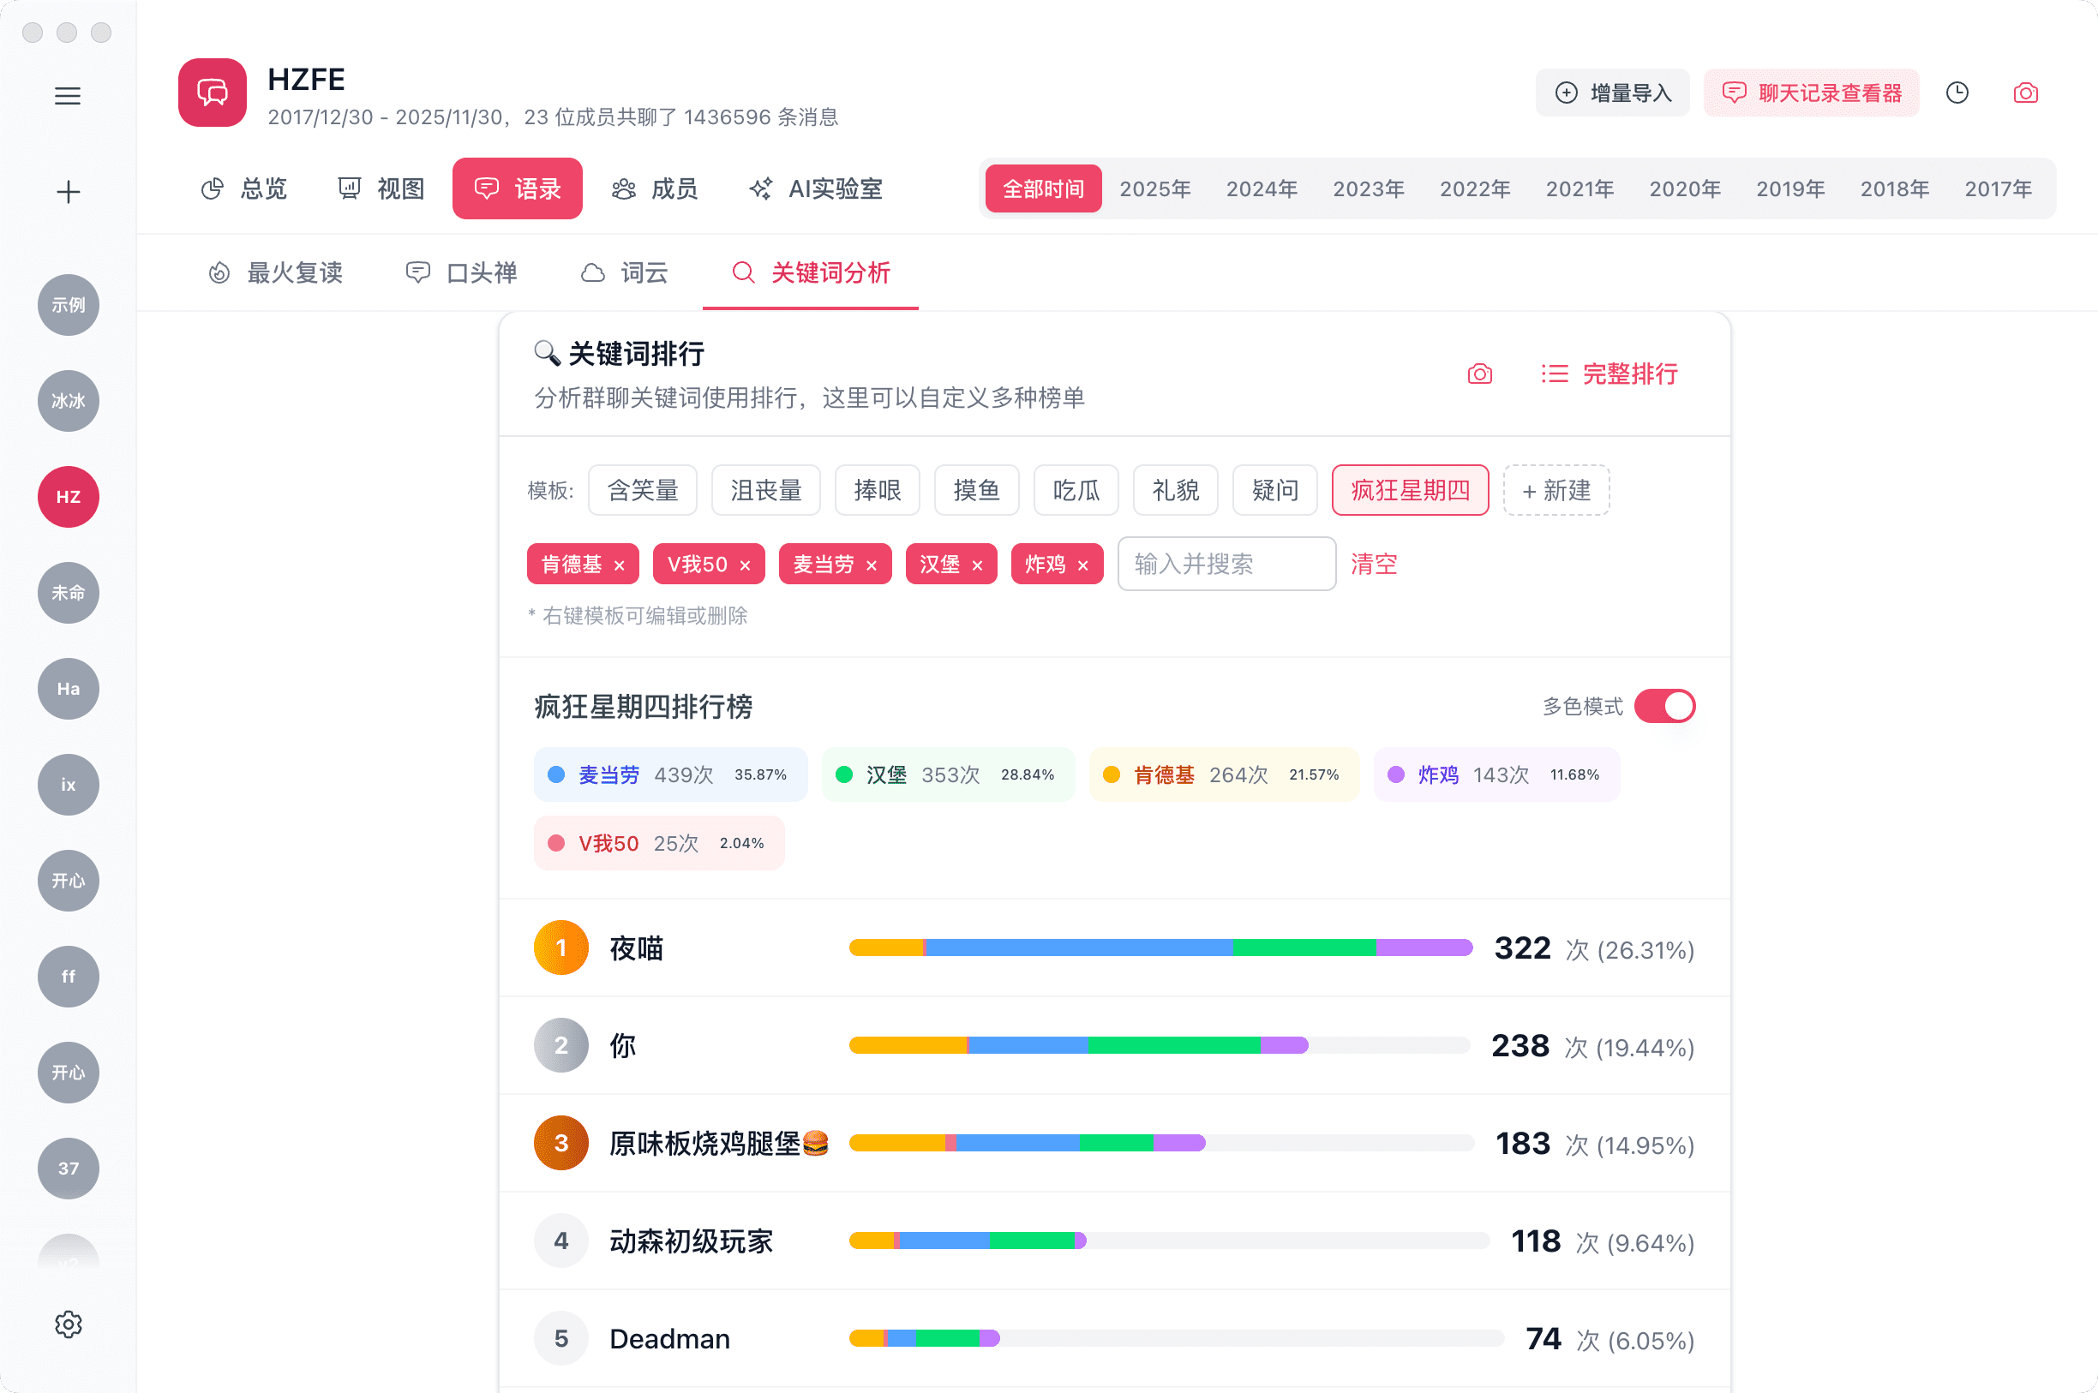Disable the 多色模式 toggle

1665,704
